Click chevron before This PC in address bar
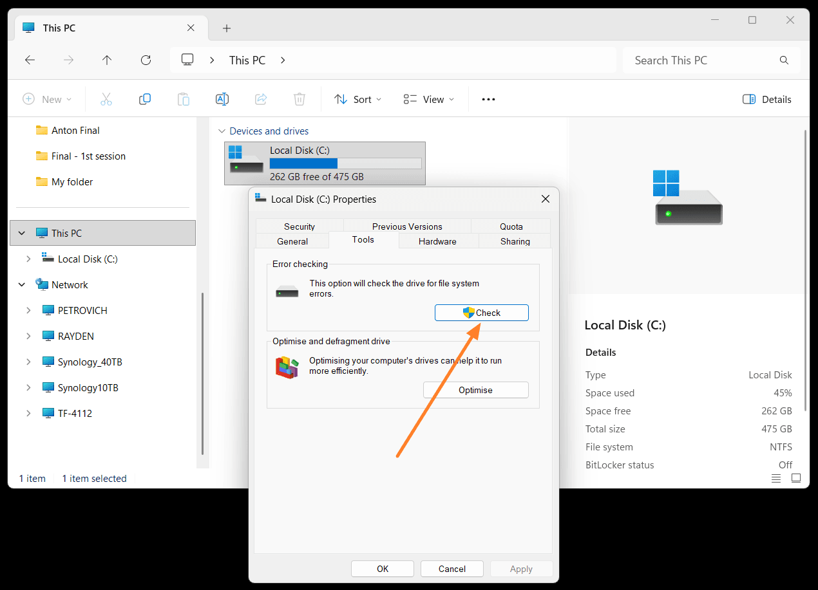 point(212,60)
